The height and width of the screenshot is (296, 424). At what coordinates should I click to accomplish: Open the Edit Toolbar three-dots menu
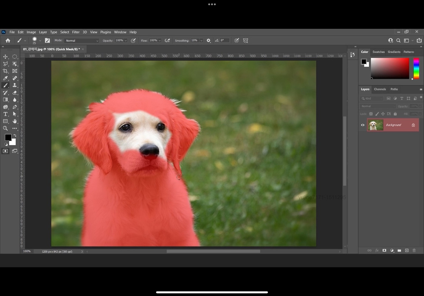click(15, 128)
